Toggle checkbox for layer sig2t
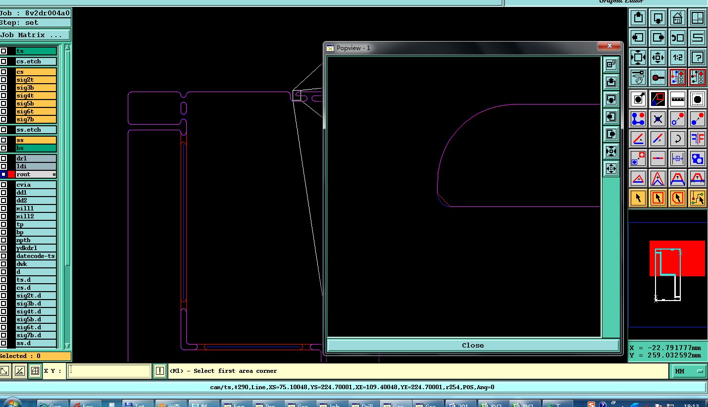 pyautogui.click(x=3, y=80)
